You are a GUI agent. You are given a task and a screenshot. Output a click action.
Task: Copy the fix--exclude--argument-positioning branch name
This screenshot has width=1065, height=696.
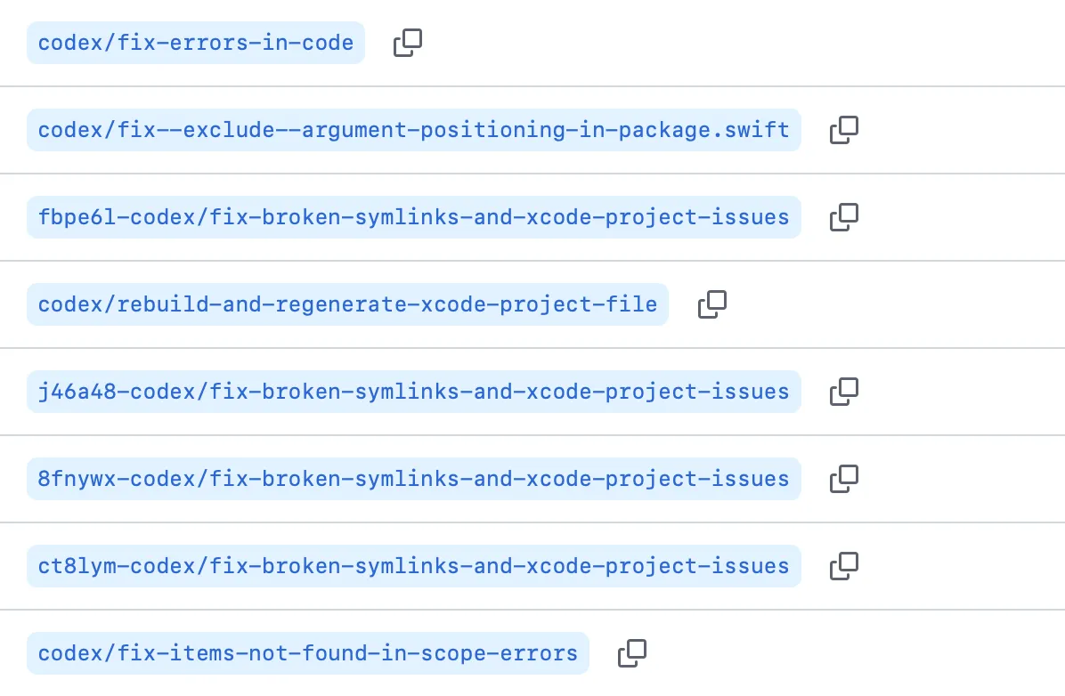pyautogui.click(x=843, y=130)
